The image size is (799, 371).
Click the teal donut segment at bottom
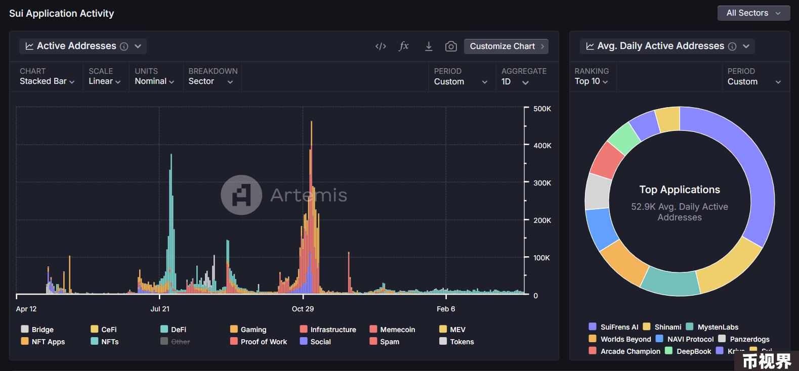pyautogui.click(x=671, y=282)
